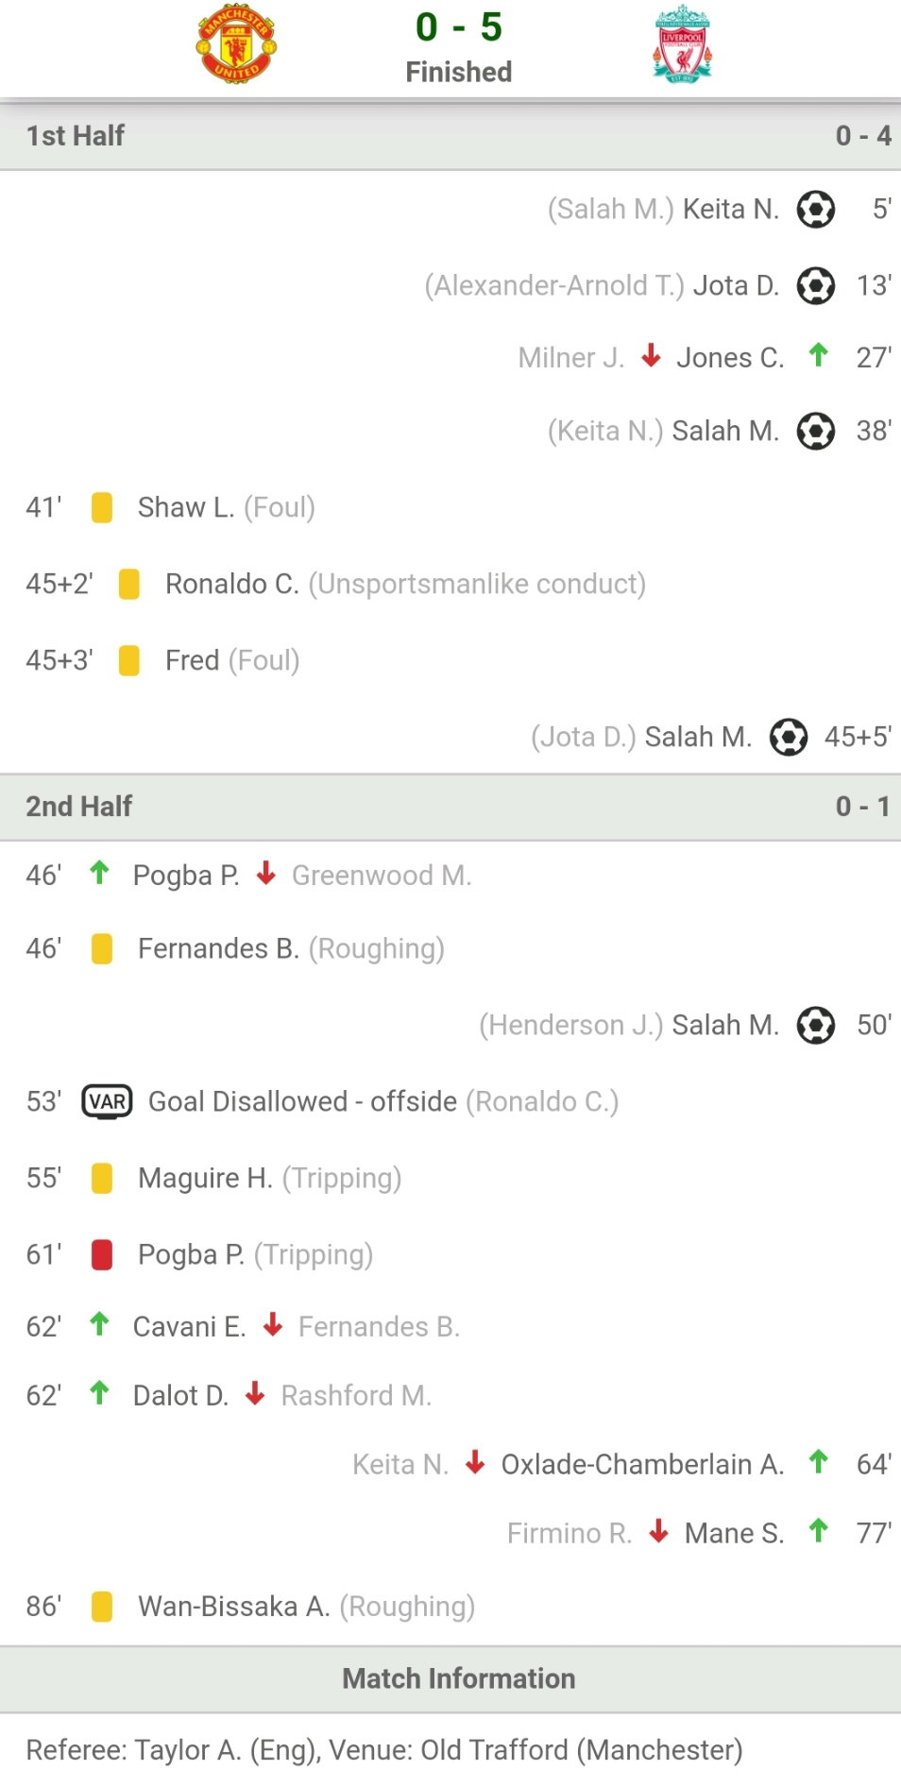Click the 0 - 5 final score
Screen dimensions: 901x1787
pyautogui.click(x=459, y=27)
